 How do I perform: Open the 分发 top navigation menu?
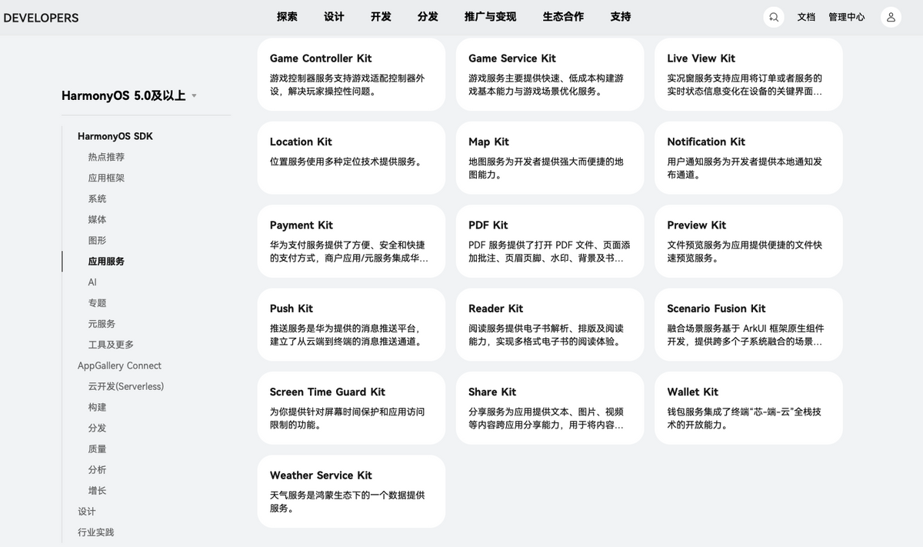pos(428,17)
